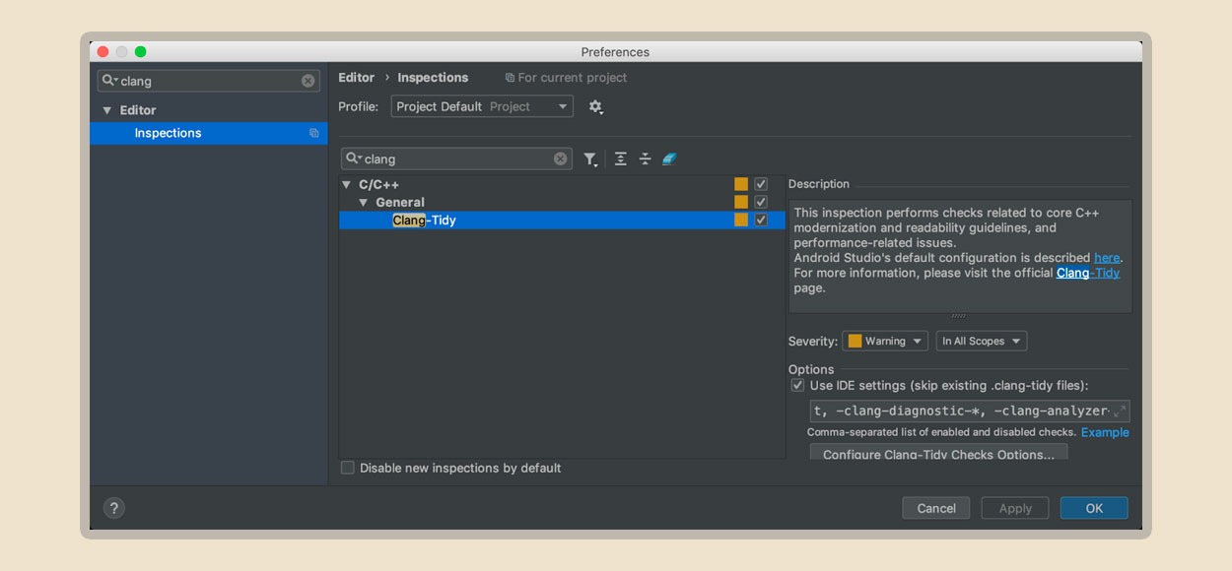Confirm with the OK button
The image size is (1232, 571).
pyautogui.click(x=1094, y=508)
